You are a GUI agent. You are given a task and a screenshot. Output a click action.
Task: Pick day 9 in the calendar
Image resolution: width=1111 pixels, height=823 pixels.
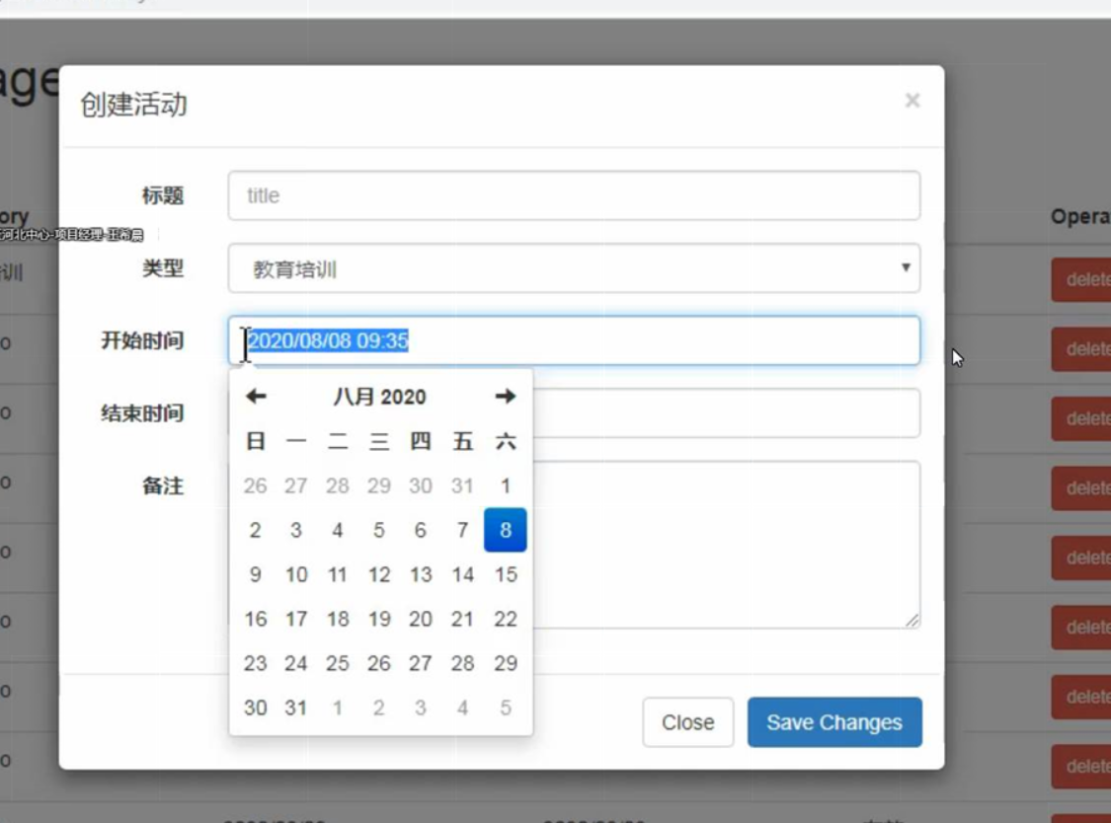[x=255, y=574]
